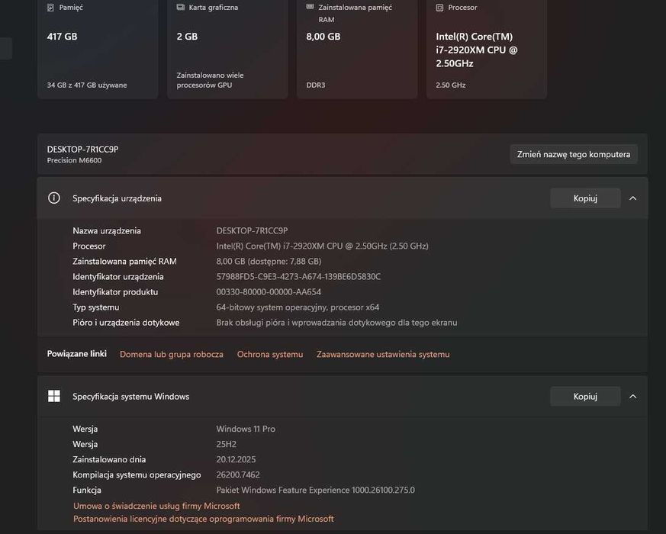
Task: Click the 34 GB z 417 GB używane text
Action: point(87,85)
